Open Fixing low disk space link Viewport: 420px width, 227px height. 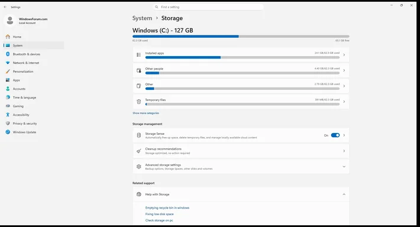click(159, 214)
